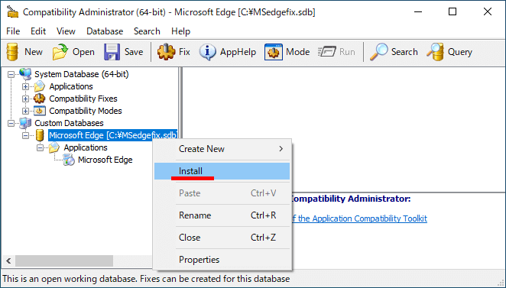The width and height of the screenshot is (506, 288).
Task: Click the disabled Paste context menu entry
Action: point(222,193)
